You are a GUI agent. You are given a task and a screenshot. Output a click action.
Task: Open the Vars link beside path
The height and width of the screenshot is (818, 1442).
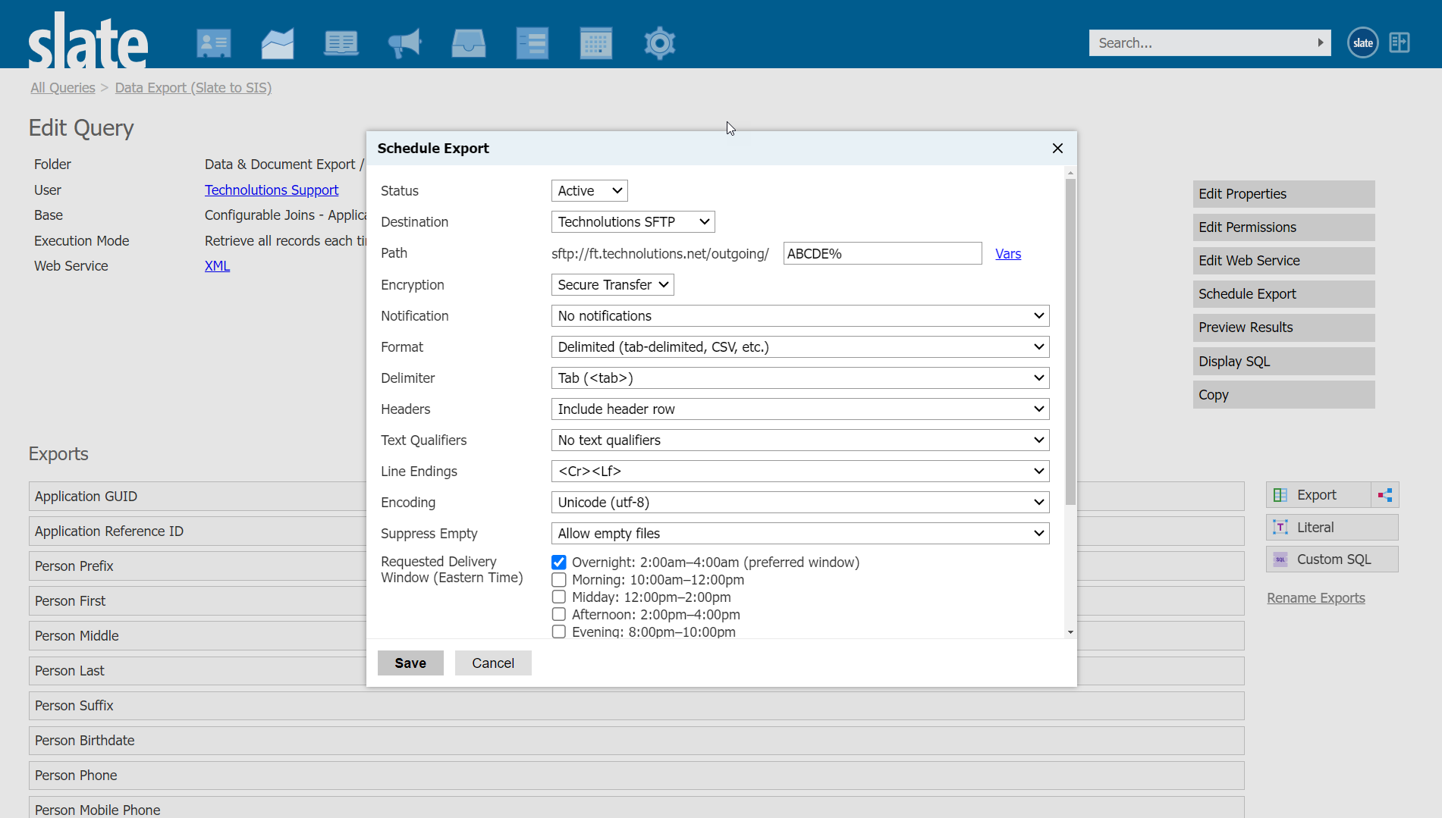click(1007, 254)
